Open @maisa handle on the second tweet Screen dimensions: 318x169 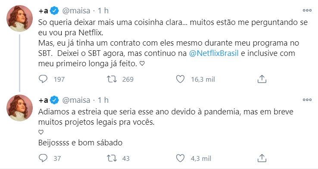pos(76,100)
